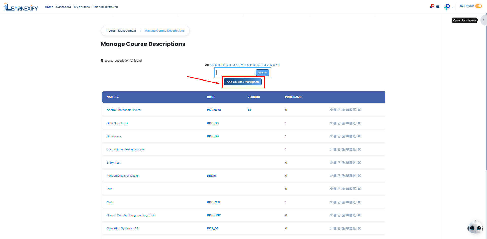Screen dimensions: 487x239
Task: Click the notebook icon in Adobe Photoshop Basics row
Action: pyautogui.click(x=335, y=110)
